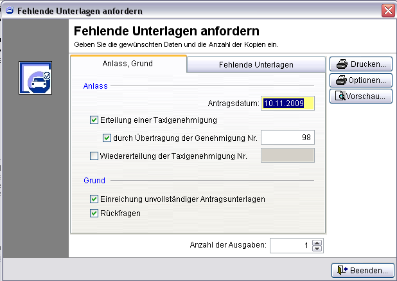The width and height of the screenshot is (397, 281).
Task: Click the magnifier icon on Vorschau button
Action: [341, 96]
